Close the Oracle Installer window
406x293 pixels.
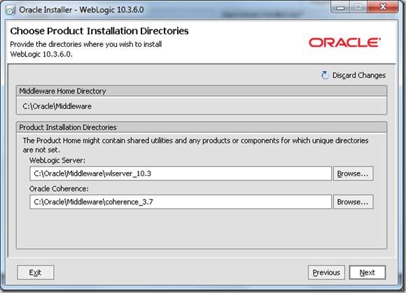point(382,7)
